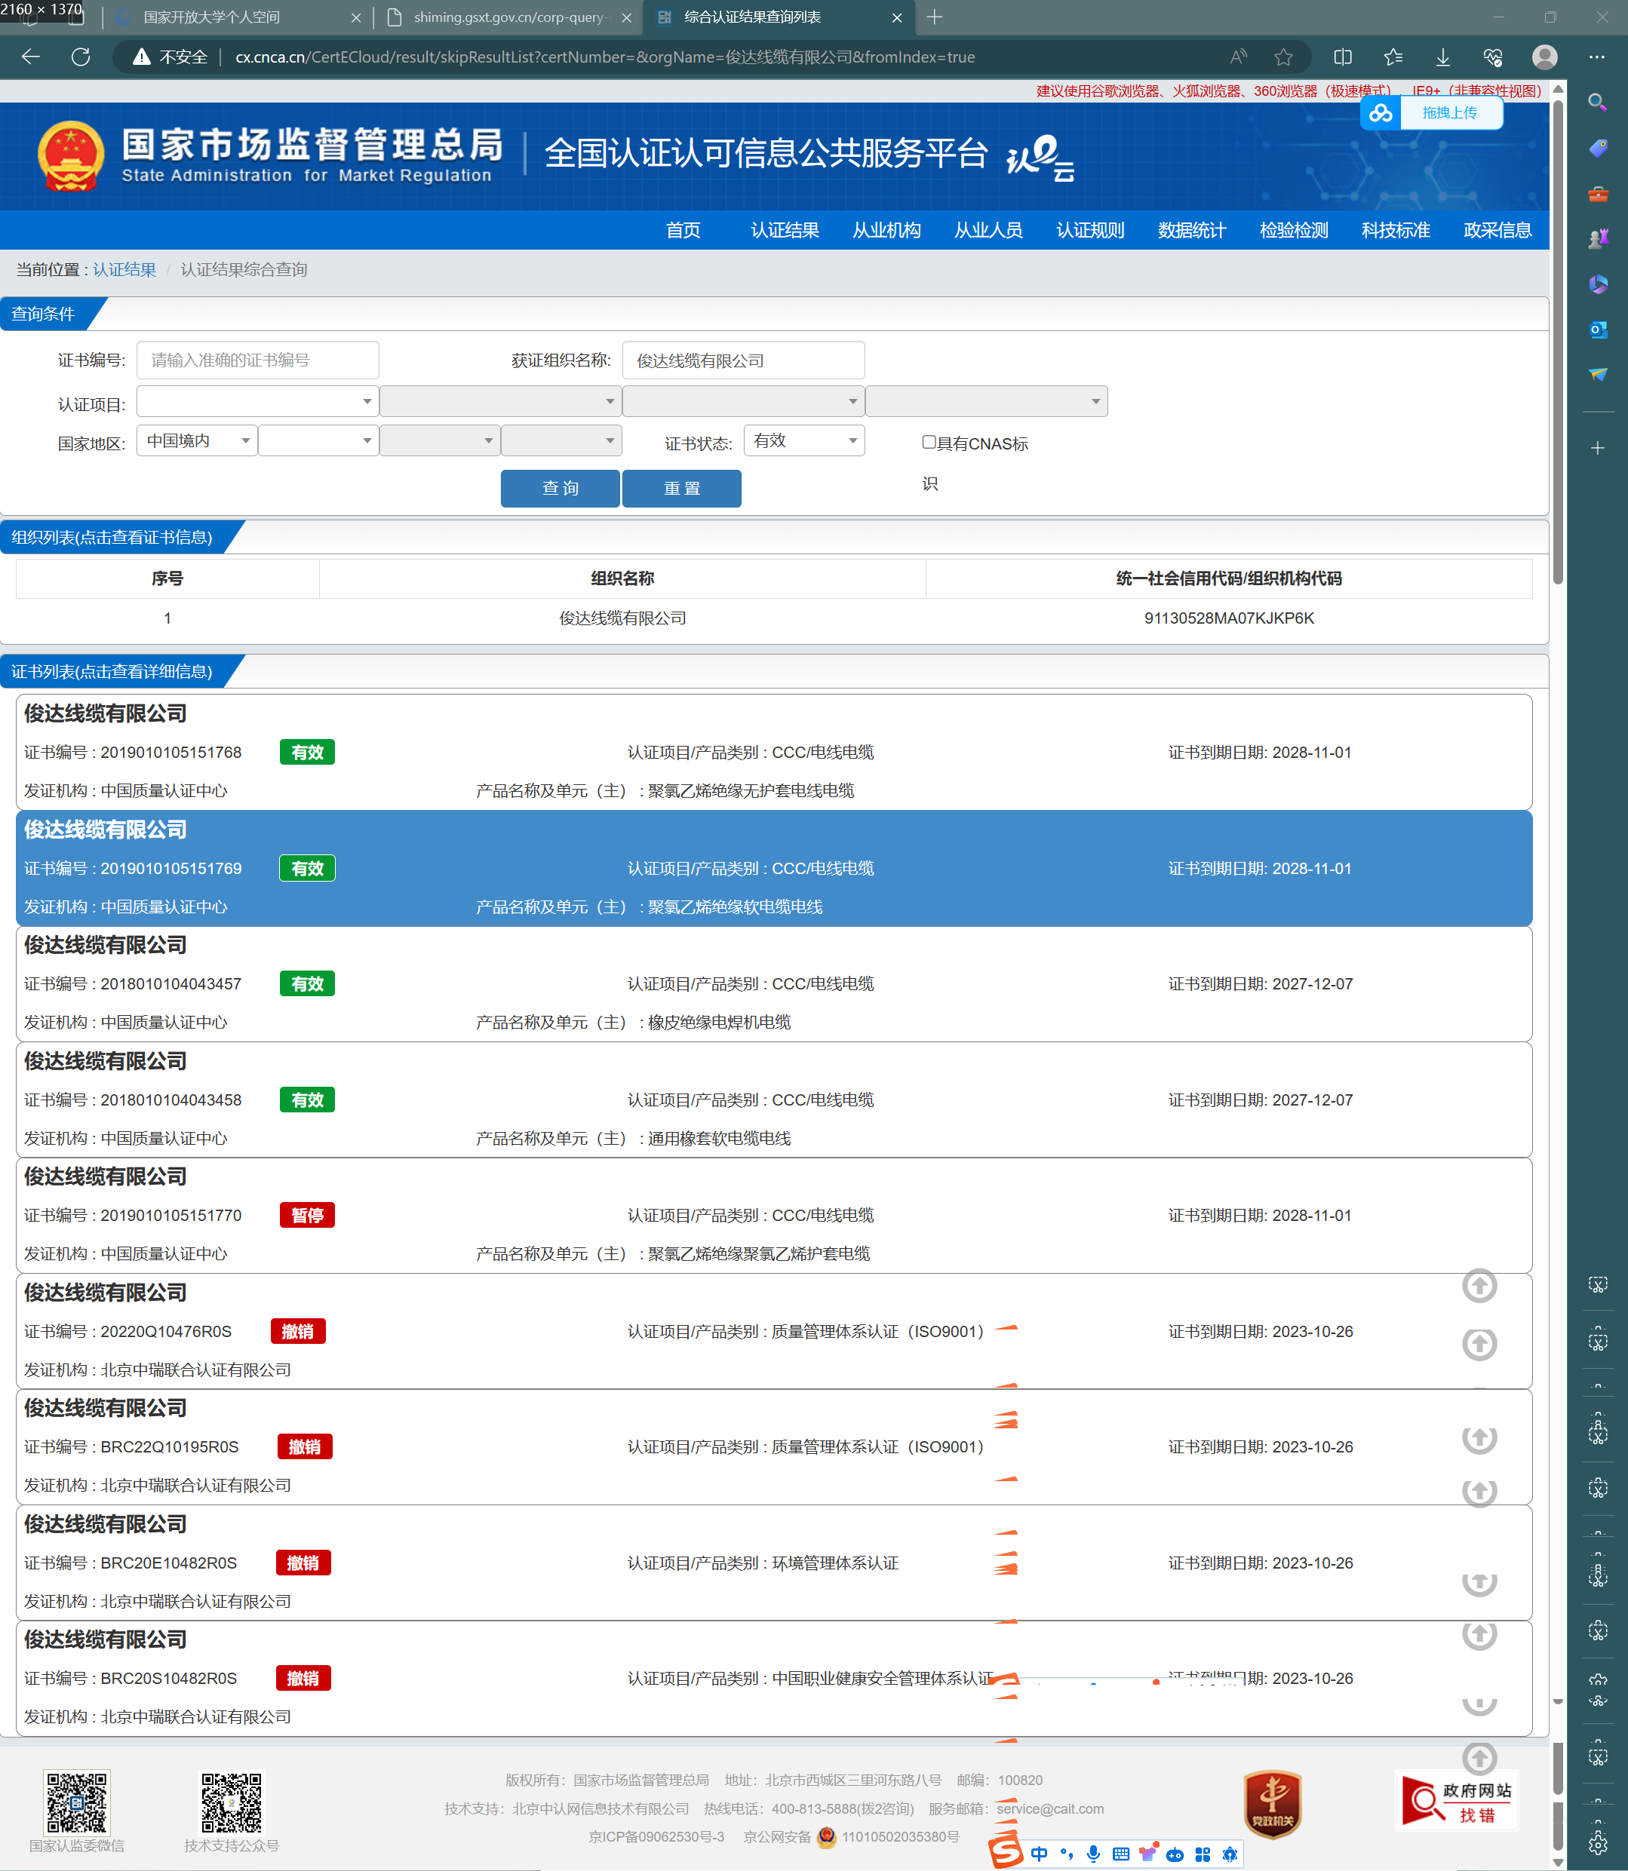Expand the first 认证项目 dropdown

point(257,401)
